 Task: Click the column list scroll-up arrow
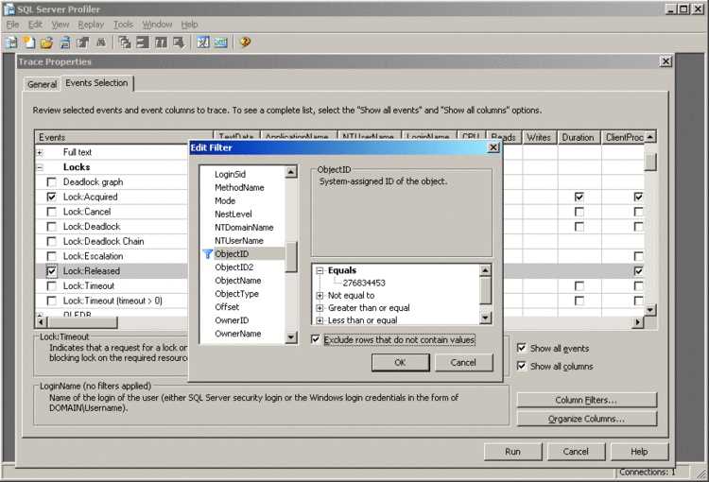(x=291, y=172)
